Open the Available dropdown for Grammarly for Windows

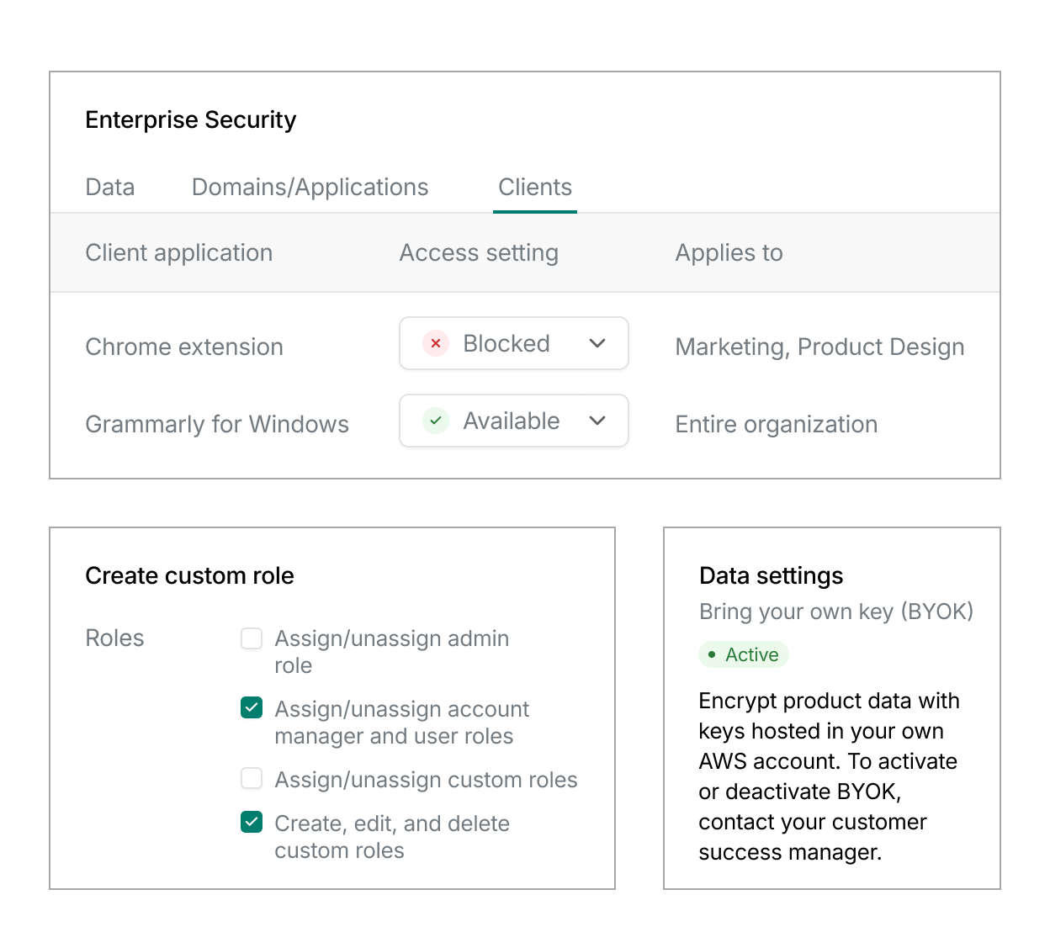point(513,421)
